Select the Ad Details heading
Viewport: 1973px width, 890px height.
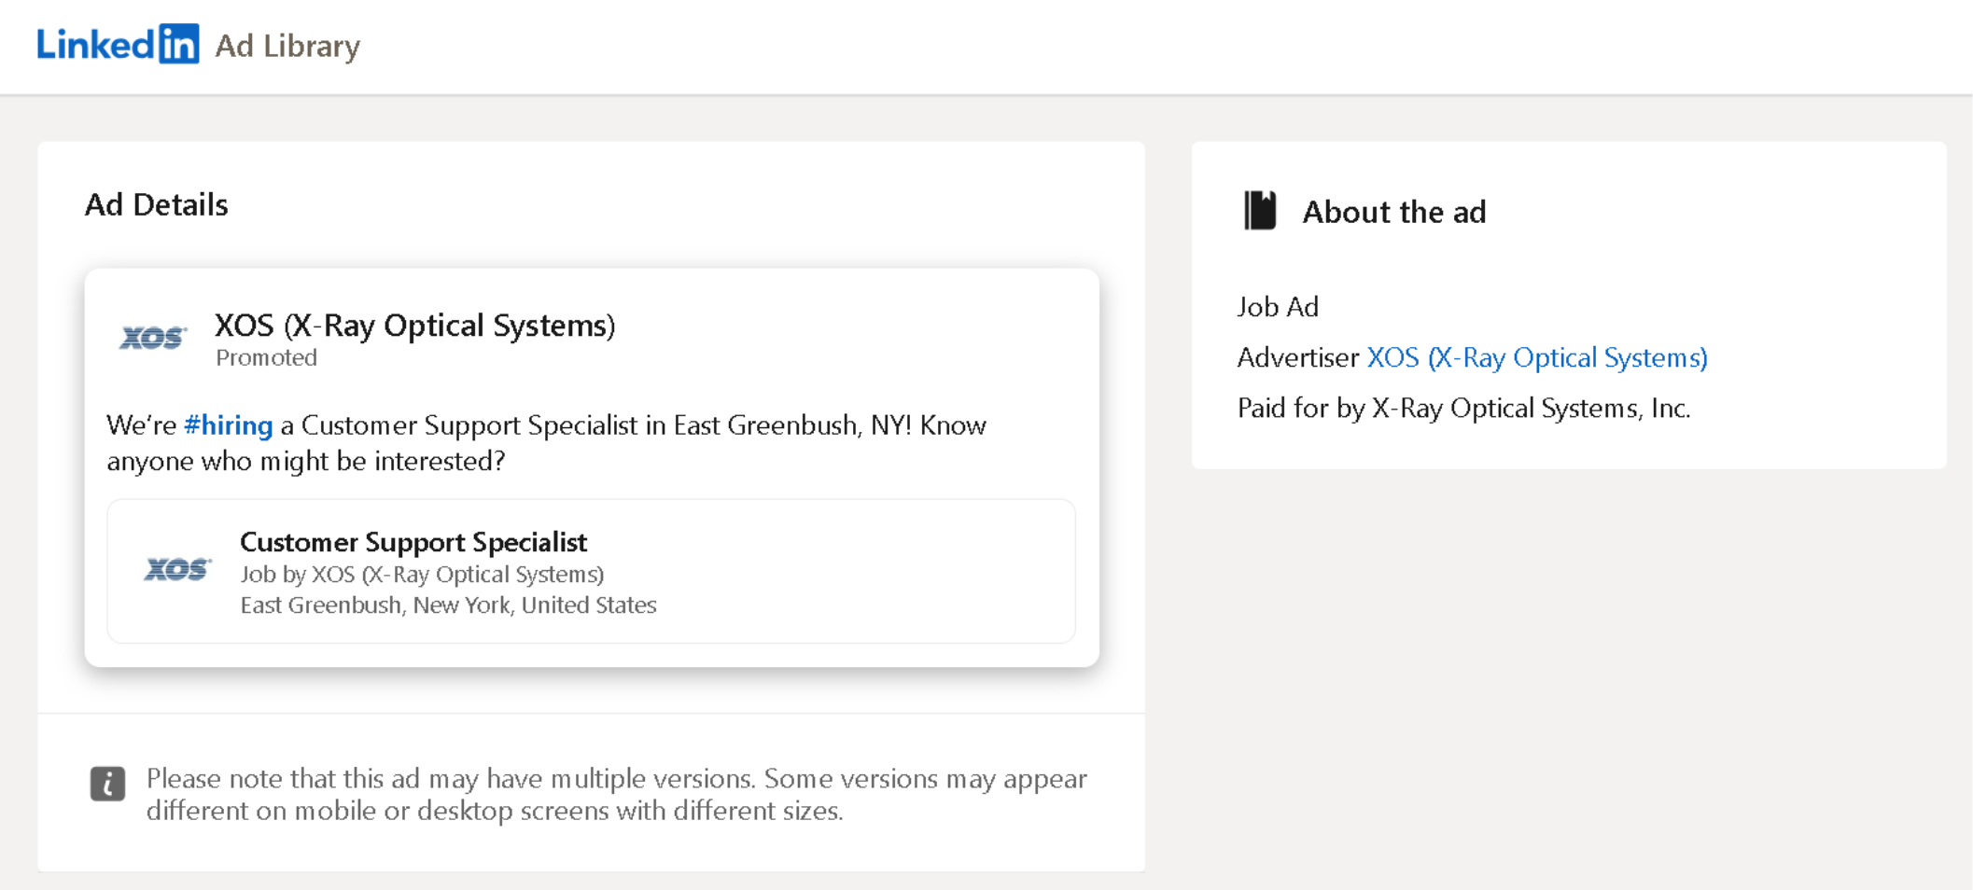[x=155, y=204]
